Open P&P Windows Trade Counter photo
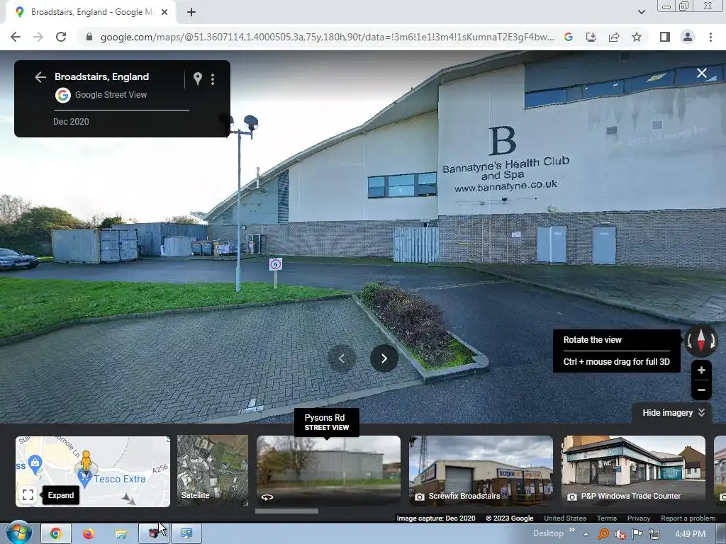Screen dimensions: 726x544 (x=633, y=470)
